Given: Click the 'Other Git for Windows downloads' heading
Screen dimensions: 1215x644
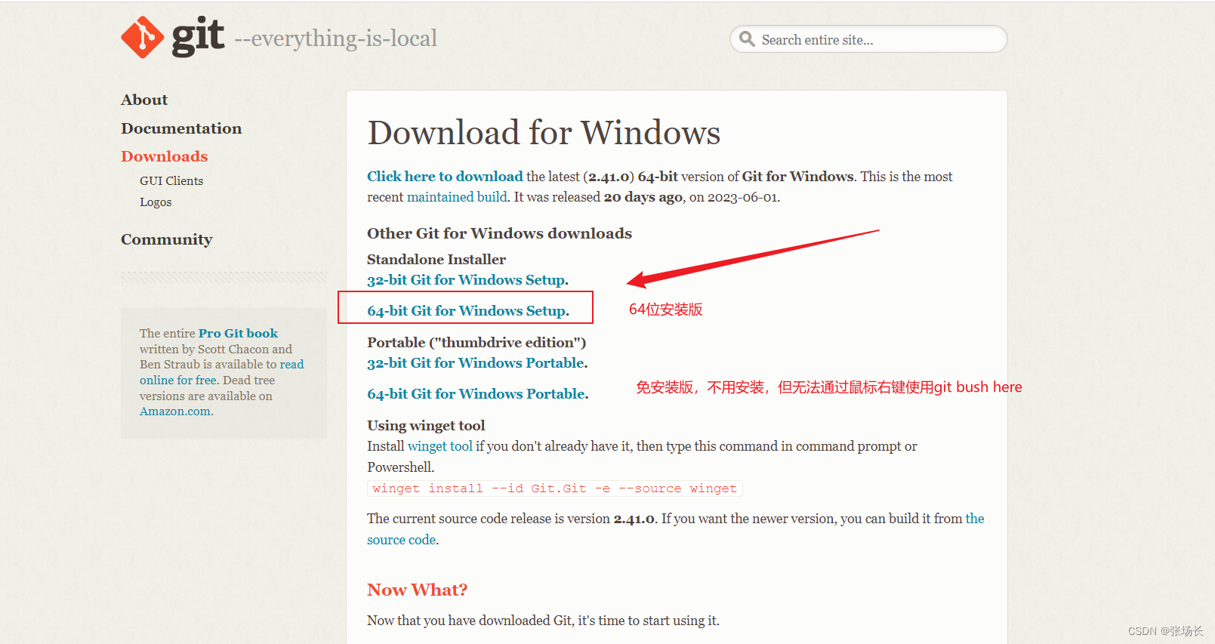Looking at the screenshot, I should [499, 233].
